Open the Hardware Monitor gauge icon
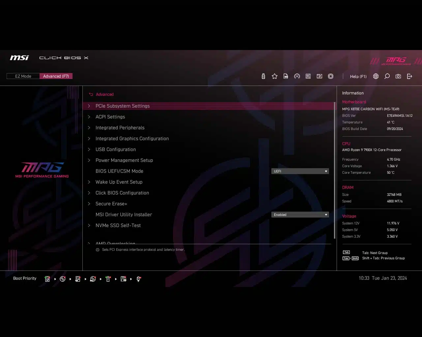Screen dimensions: 422x337 pyautogui.click(x=297, y=76)
